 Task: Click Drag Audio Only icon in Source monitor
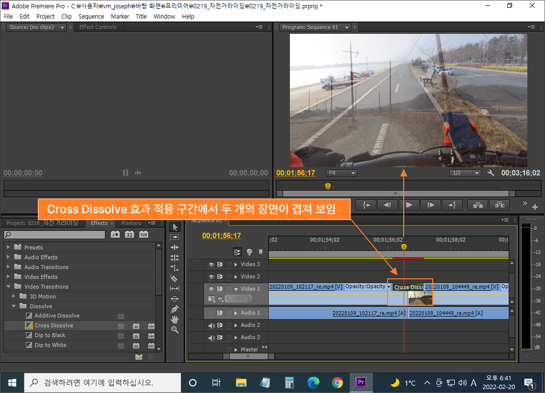point(138,172)
